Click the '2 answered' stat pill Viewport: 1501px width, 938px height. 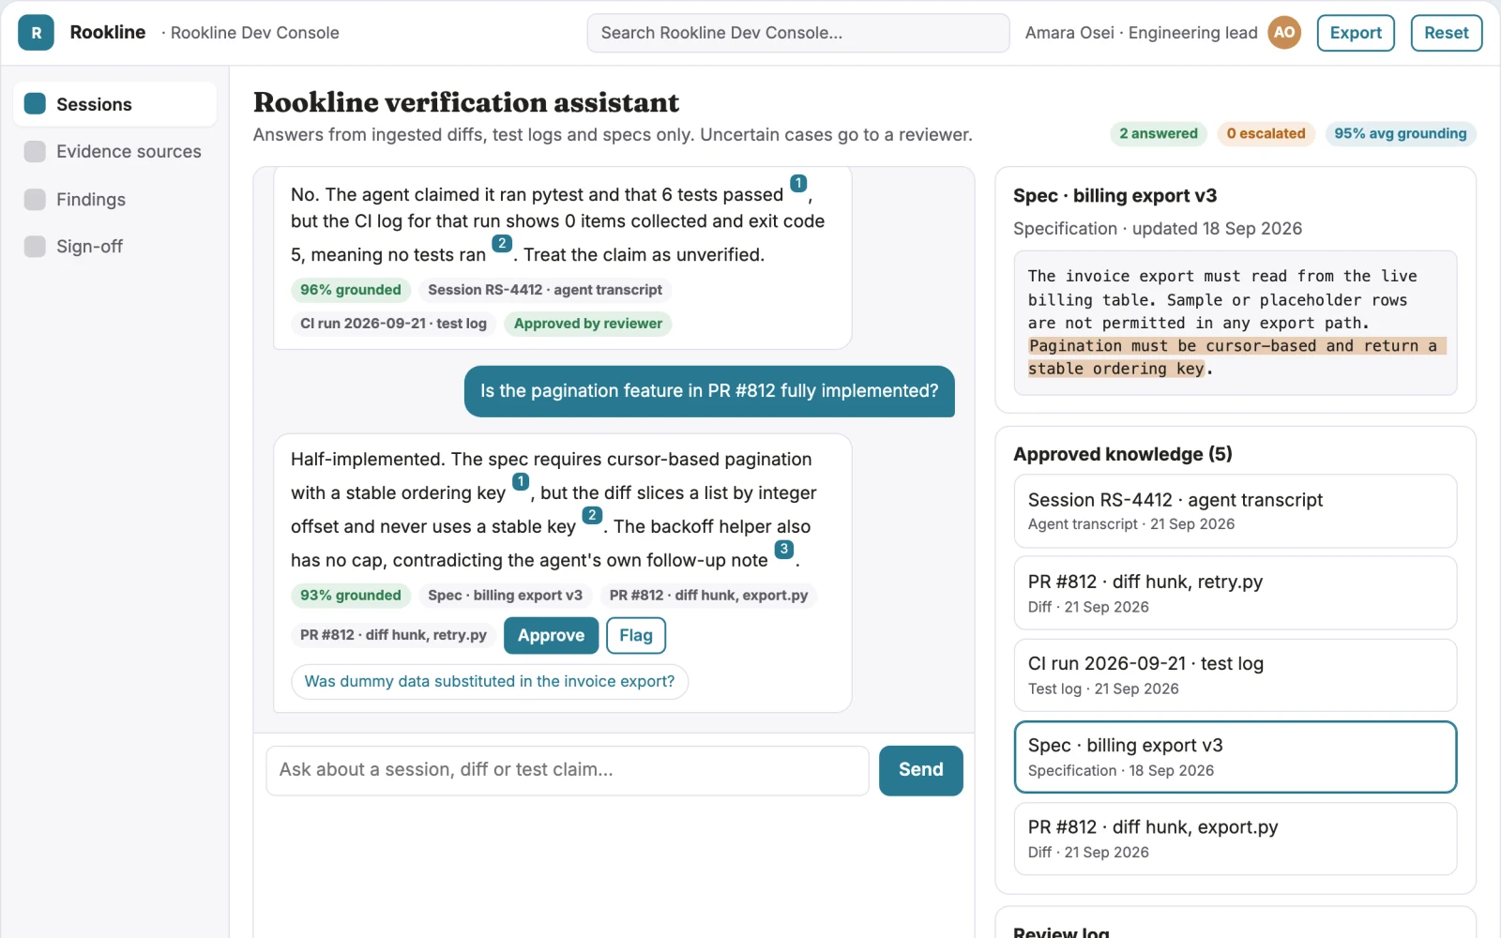(1159, 133)
